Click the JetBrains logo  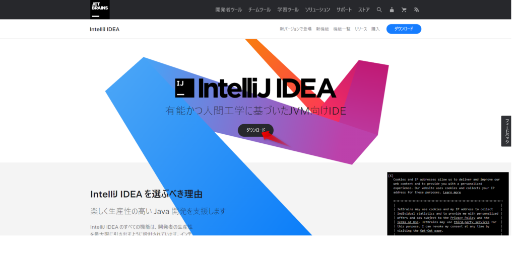pyautogui.click(x=100, y=9)
